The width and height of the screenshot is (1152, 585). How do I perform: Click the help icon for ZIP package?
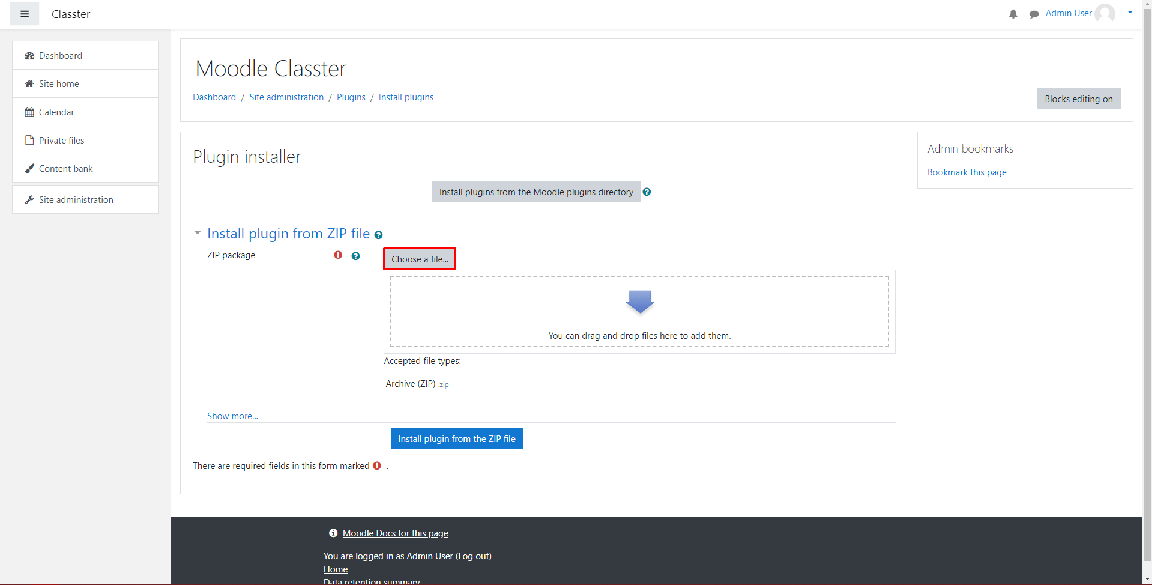pos(355,256)
